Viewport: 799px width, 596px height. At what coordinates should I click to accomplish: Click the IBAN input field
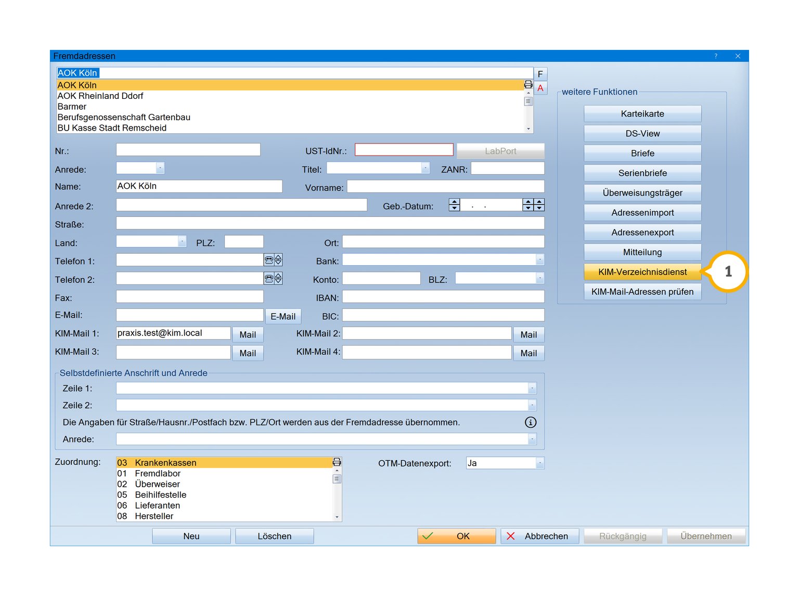tap(443, 296)
